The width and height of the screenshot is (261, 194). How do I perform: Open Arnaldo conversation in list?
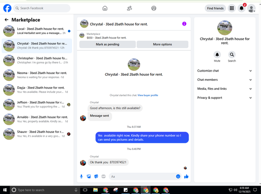click(x=37, y=119)
